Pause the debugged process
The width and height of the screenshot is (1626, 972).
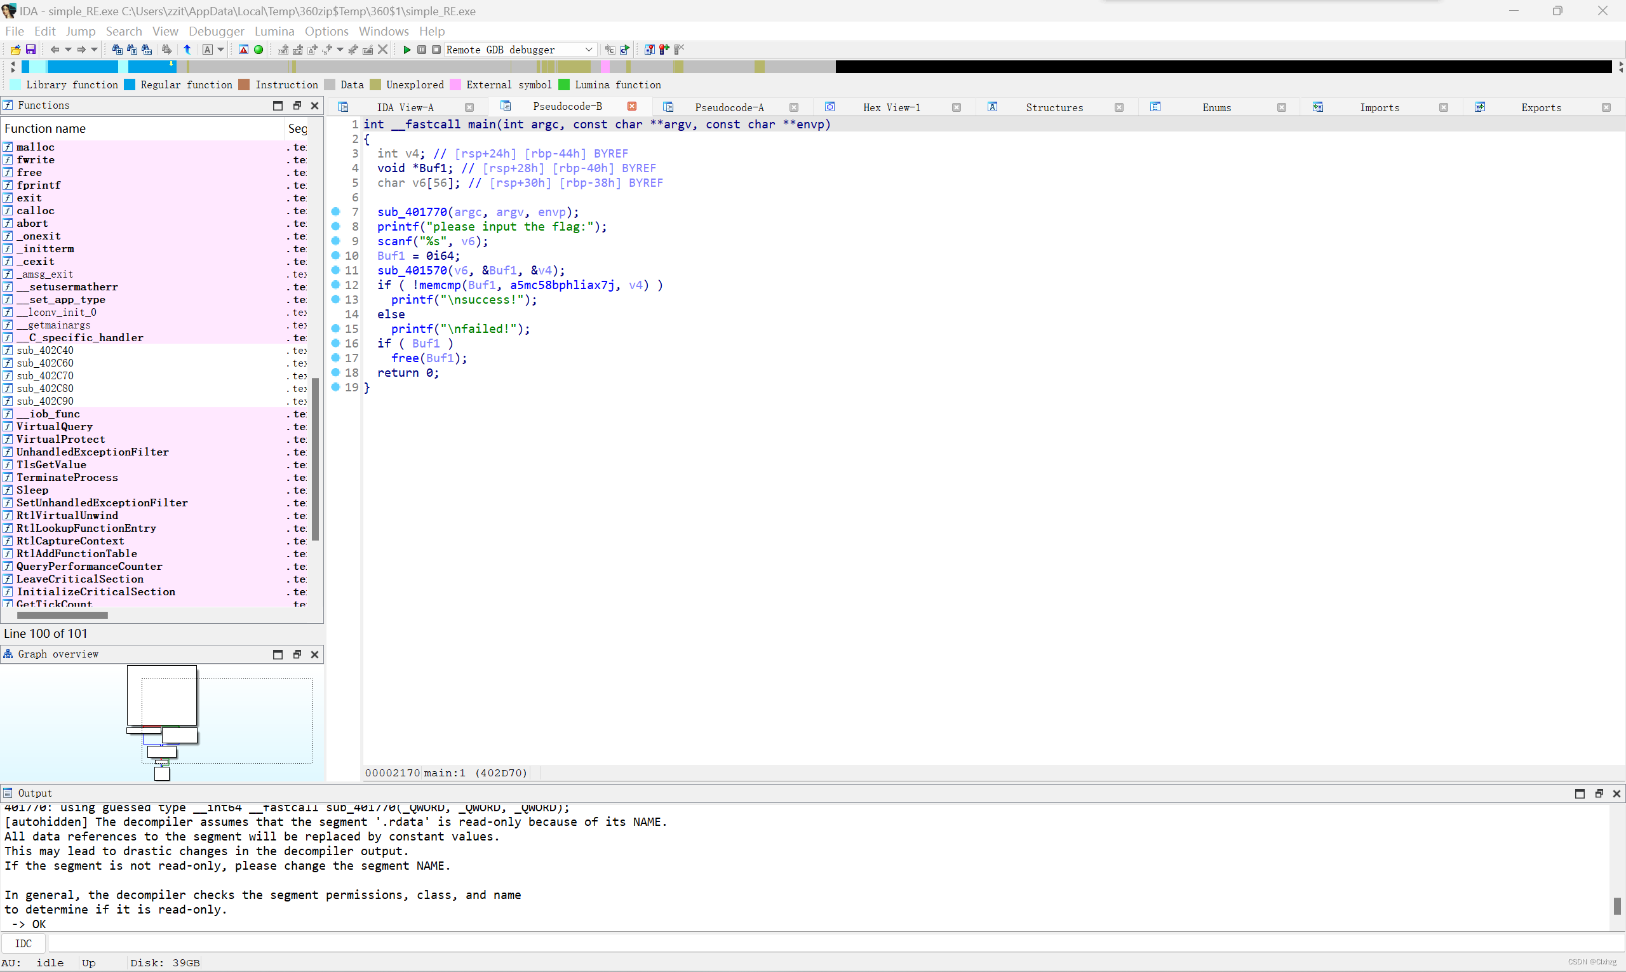[x=422, y=49]
